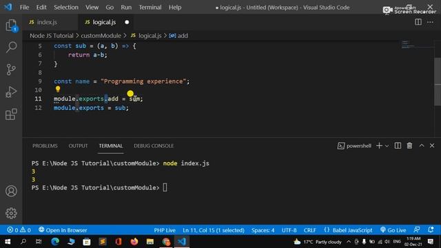Click PHP Live in status bar

coord(165,230)
